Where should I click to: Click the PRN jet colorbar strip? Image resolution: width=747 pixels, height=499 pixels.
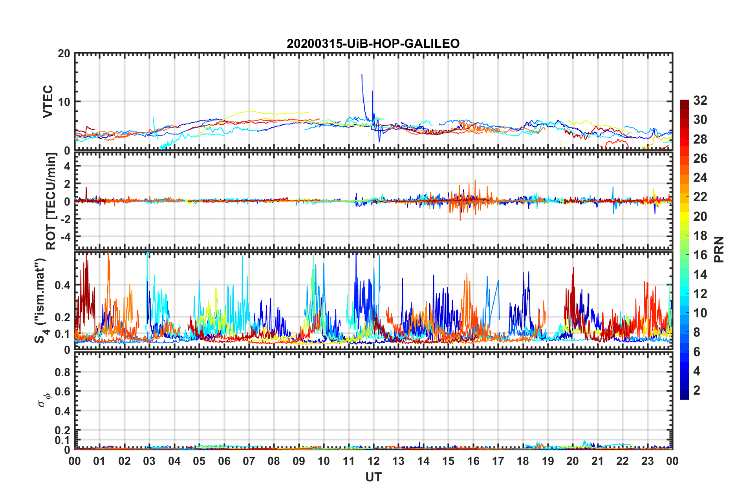tap(685, 249)
